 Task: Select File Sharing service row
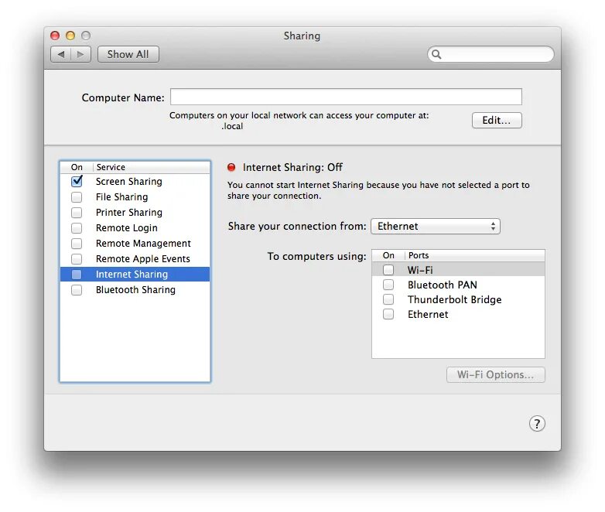click(135, 197)
